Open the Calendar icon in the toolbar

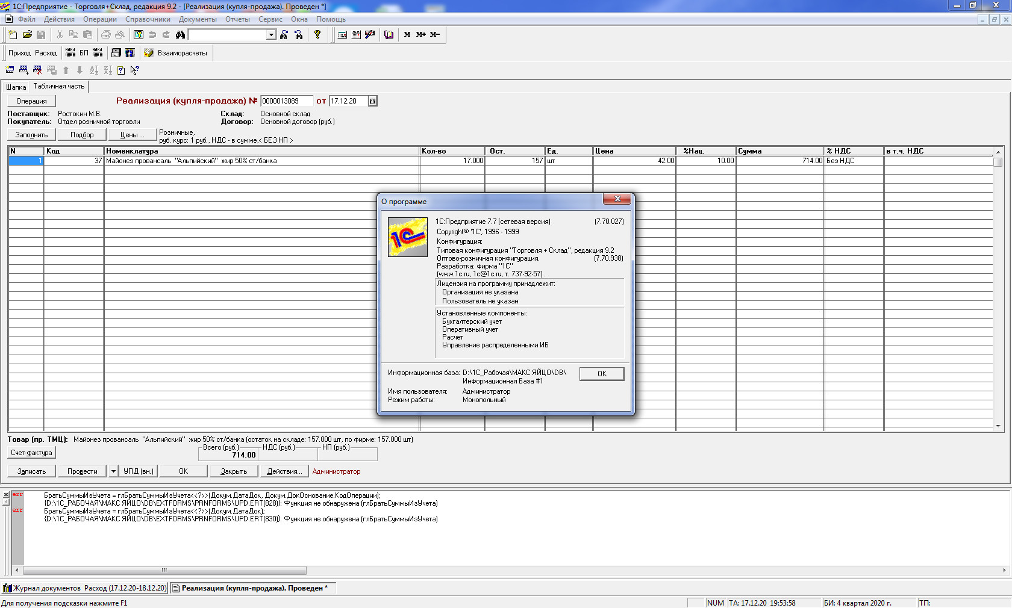click(x=356, y=35)
